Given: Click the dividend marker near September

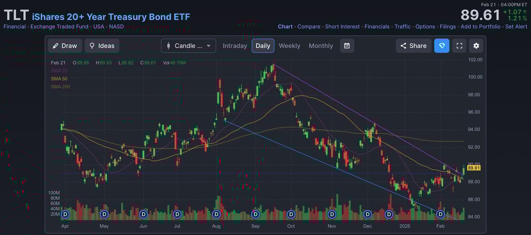Looking at the screenshot, I should point(255,214).
